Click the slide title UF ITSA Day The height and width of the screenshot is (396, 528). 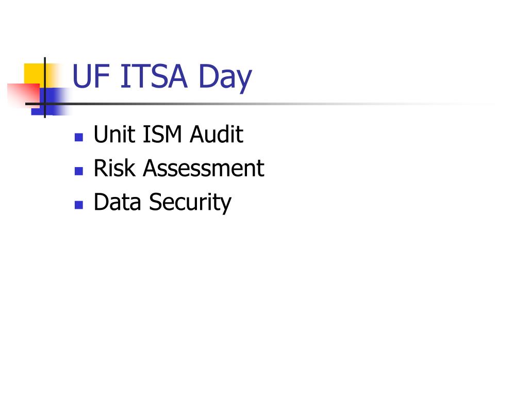point(162,77)
